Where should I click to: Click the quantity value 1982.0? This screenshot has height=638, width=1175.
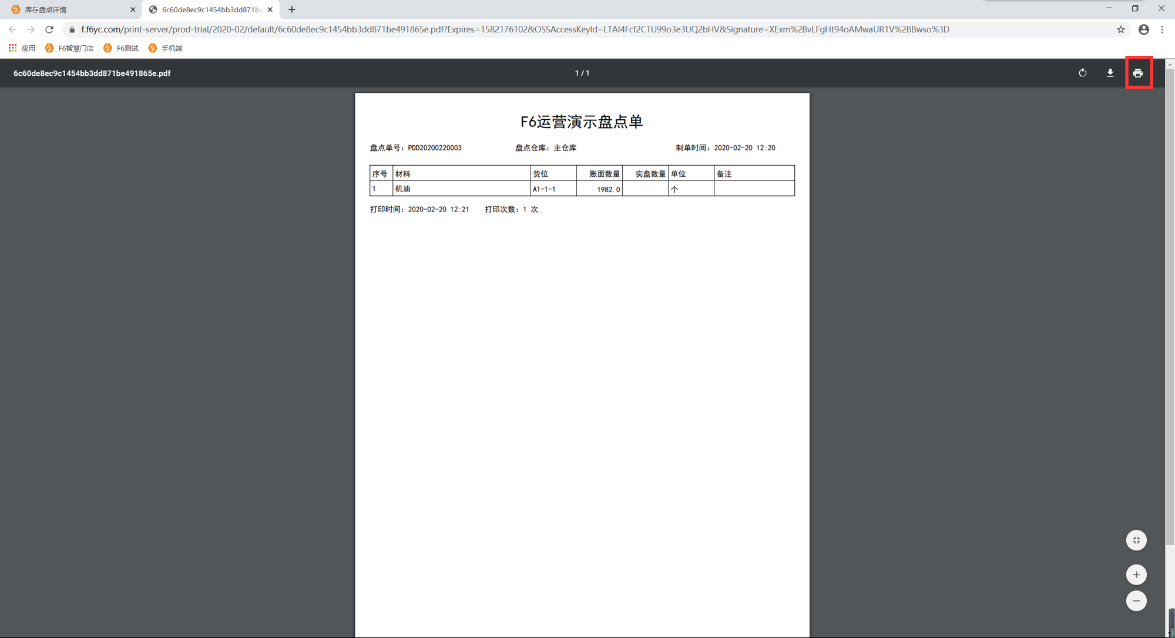click(x=609, y=189)
